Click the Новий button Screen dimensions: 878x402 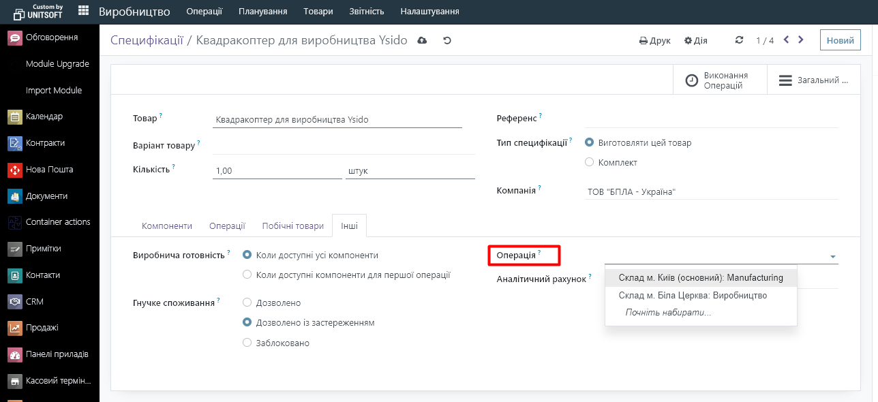[x=840, y=40]
